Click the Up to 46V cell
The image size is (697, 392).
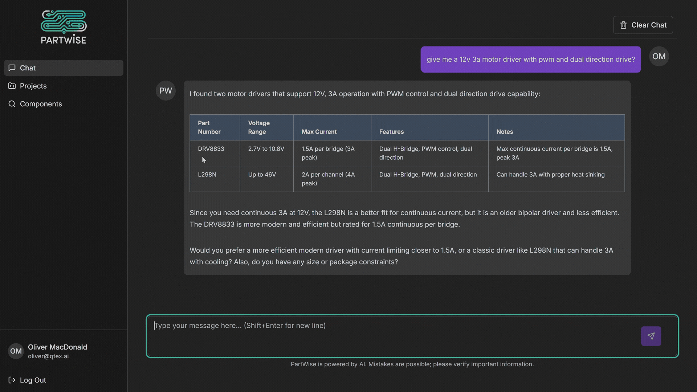coord(266,179)
